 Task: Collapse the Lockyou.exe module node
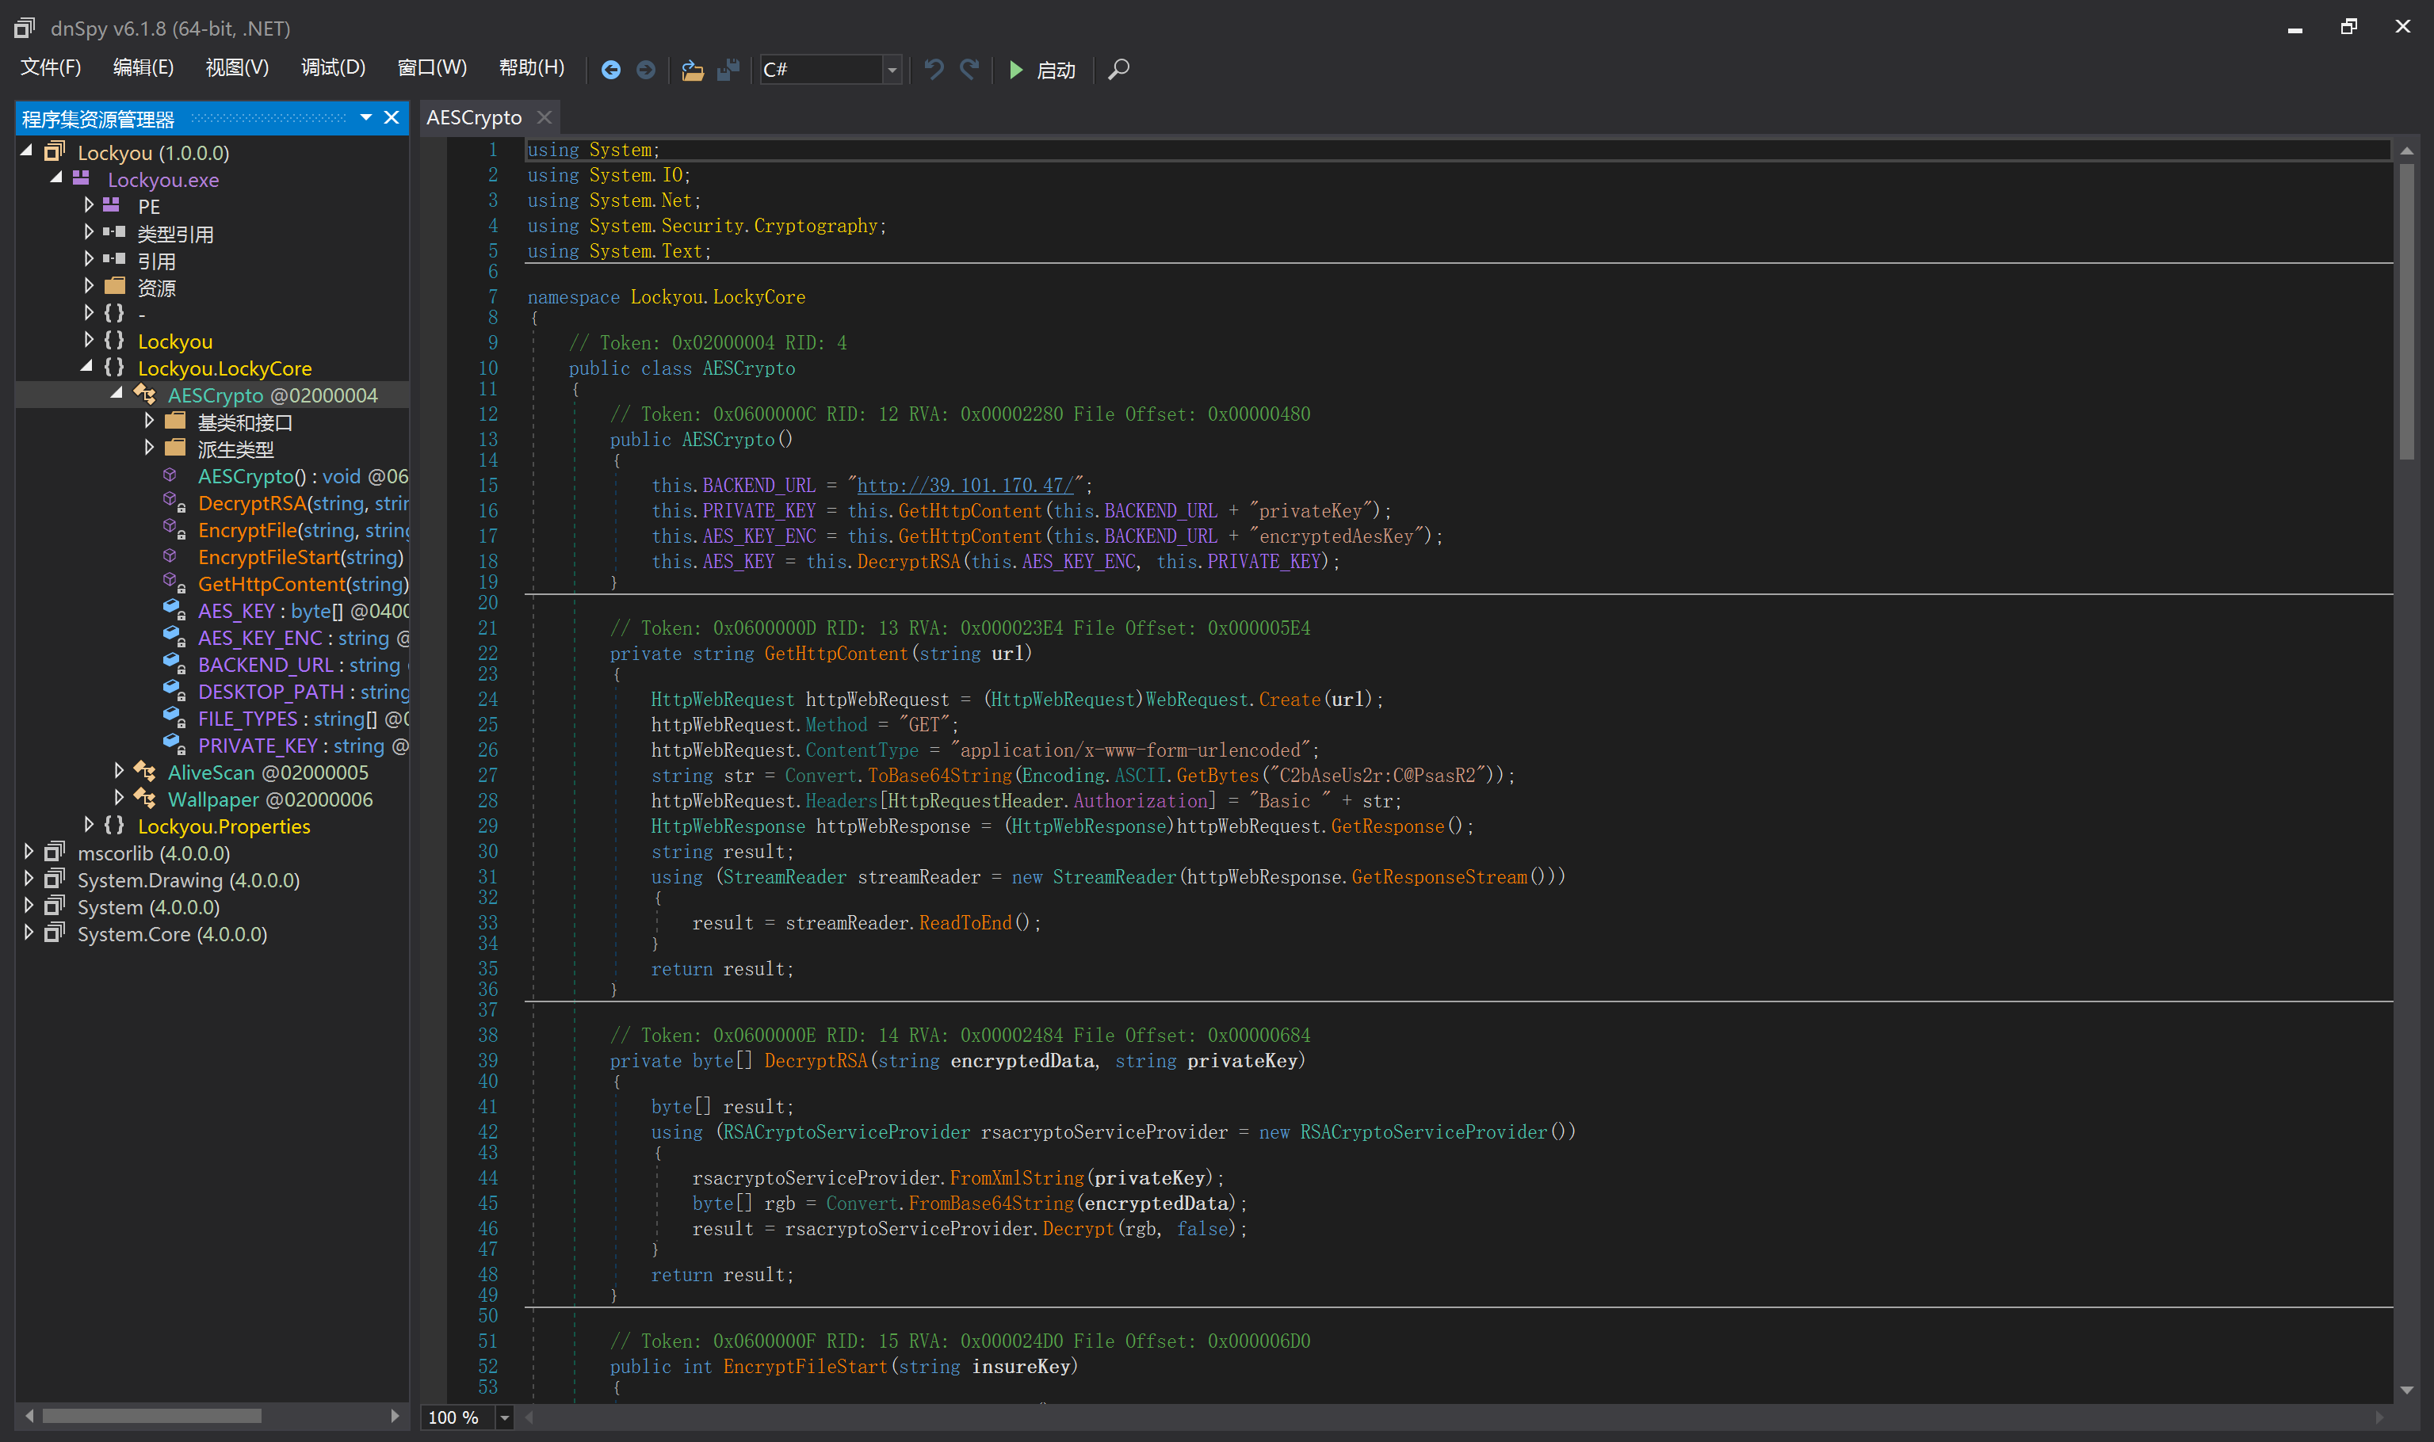pos(56,177)
